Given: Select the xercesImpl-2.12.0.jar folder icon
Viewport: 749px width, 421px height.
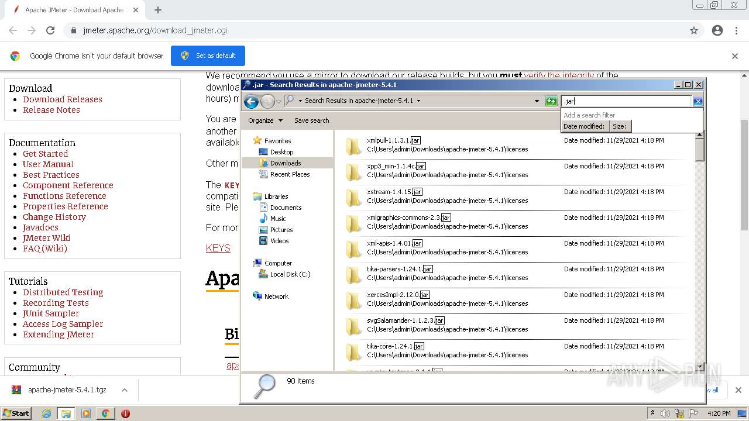Looking at the screenshot, I should click(353, 300).
